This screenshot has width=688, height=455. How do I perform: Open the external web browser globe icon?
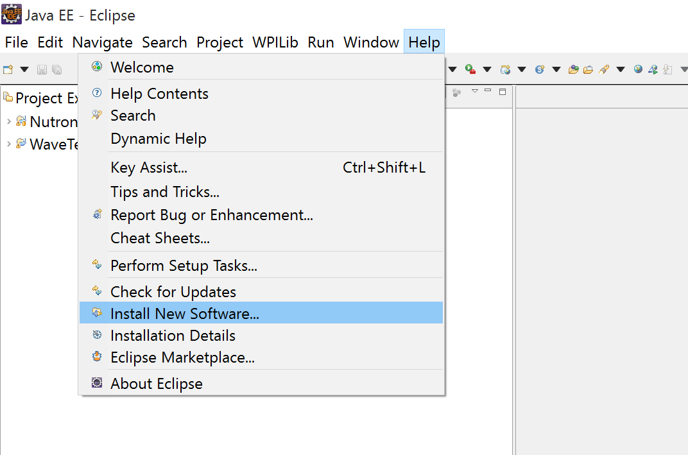click(637, 69)
